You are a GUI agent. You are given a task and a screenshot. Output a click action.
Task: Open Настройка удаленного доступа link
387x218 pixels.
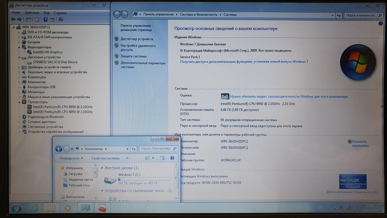tap(138, 47)
